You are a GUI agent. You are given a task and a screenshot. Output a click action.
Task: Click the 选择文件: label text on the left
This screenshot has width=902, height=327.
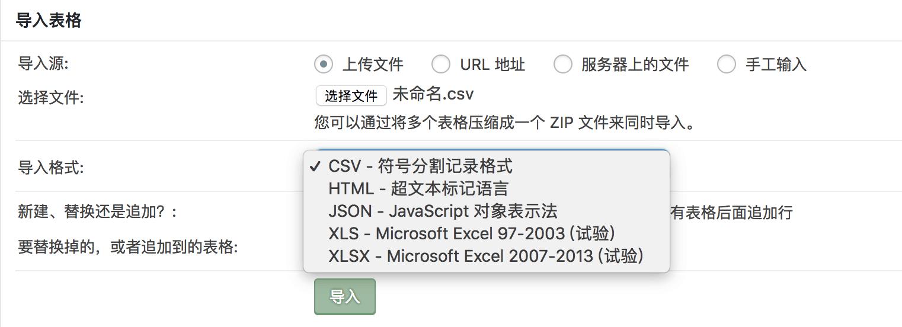[x=51, y=98]
